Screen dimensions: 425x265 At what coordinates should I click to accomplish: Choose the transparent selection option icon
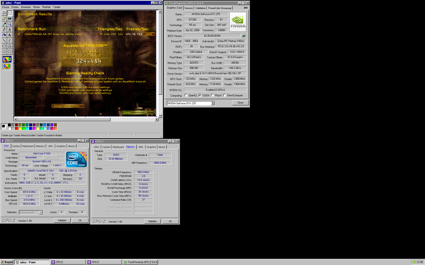pos(7,66)
